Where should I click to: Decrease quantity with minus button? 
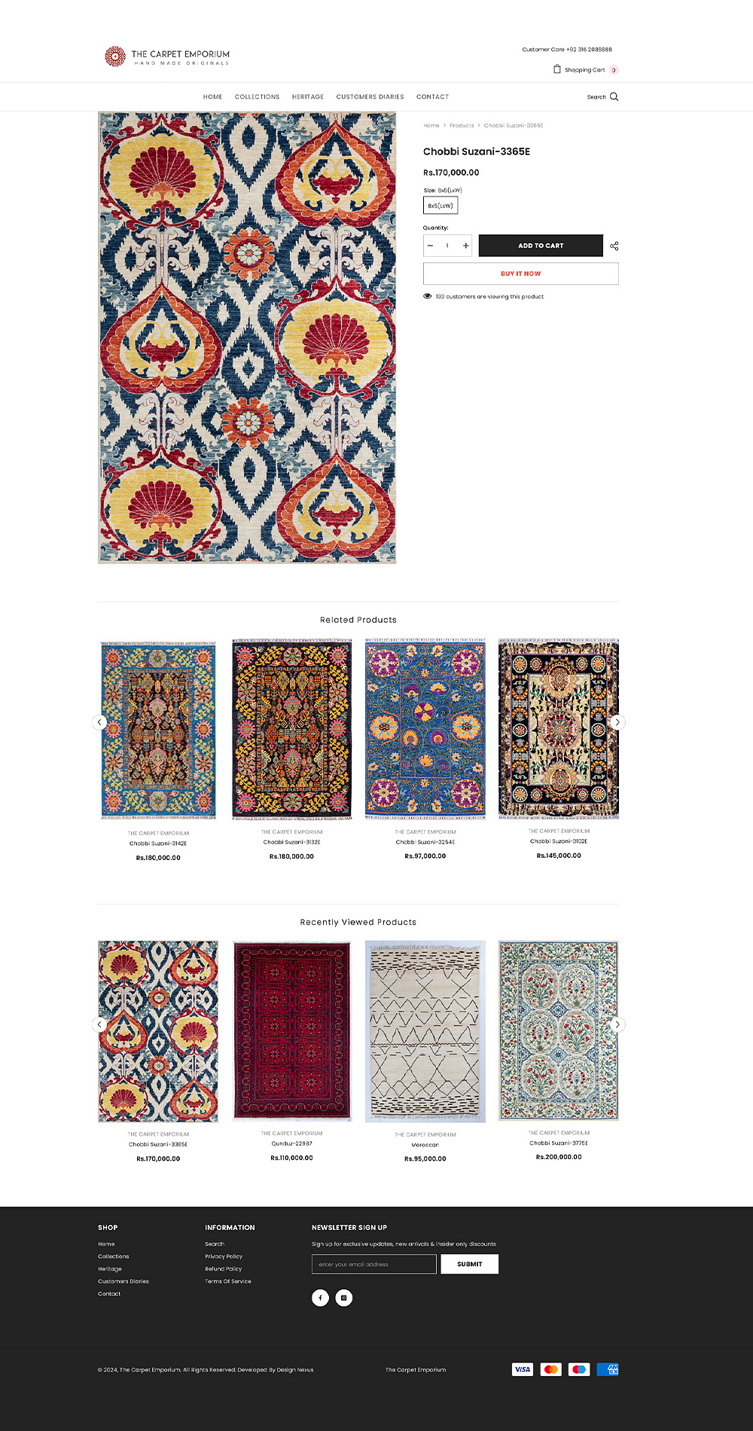(x=430, y=246)
